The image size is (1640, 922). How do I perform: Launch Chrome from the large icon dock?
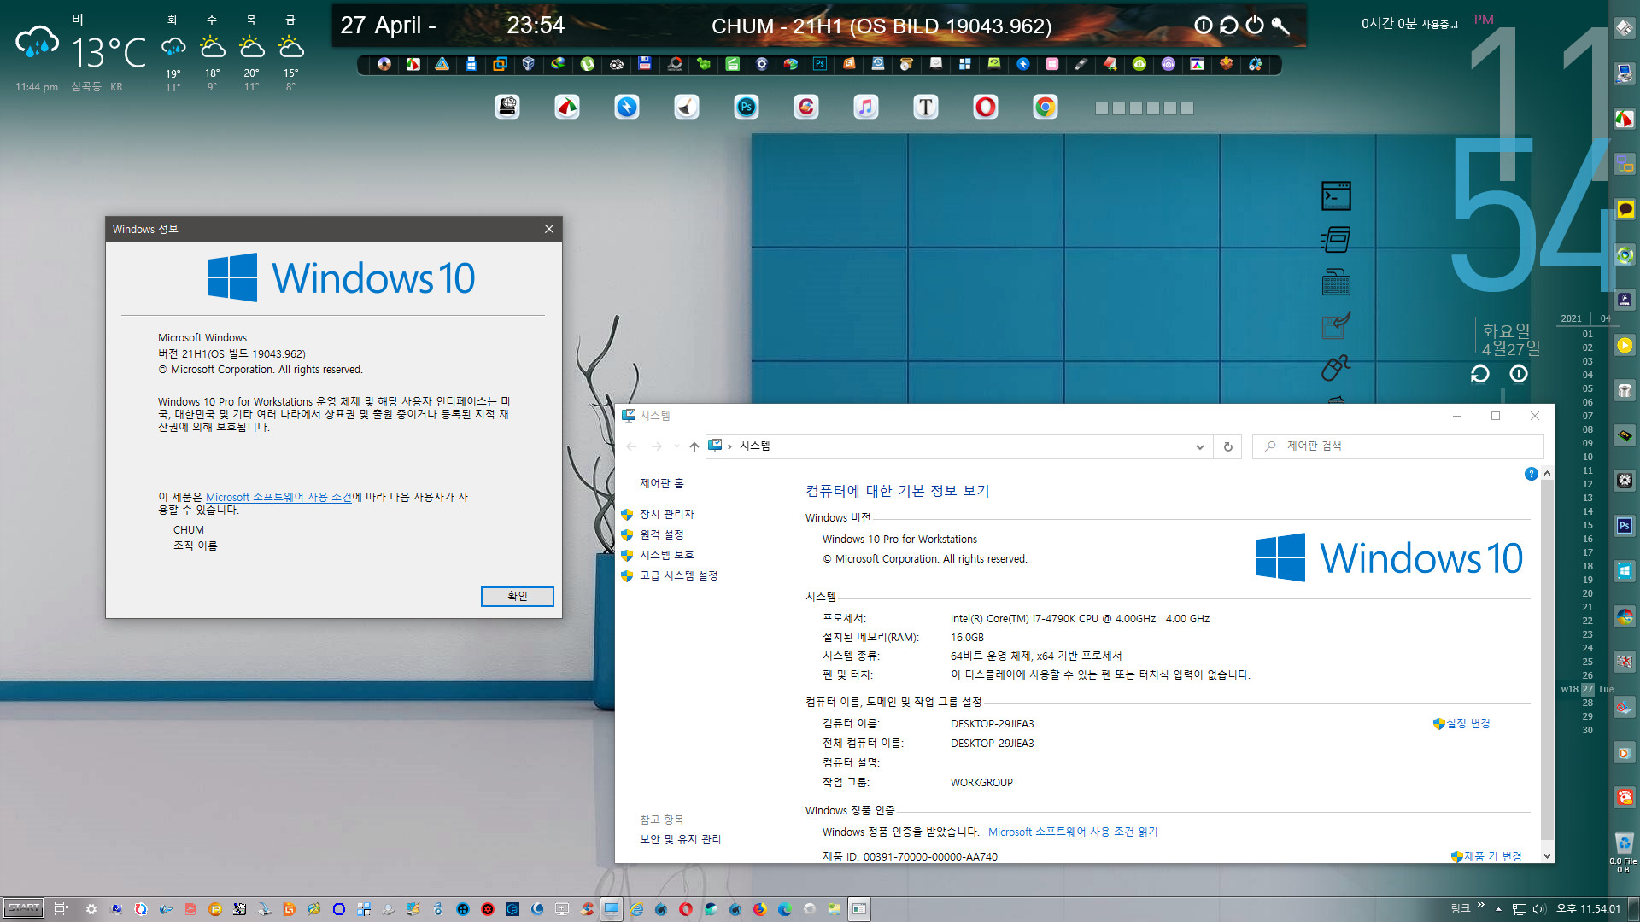(1045, 107)
